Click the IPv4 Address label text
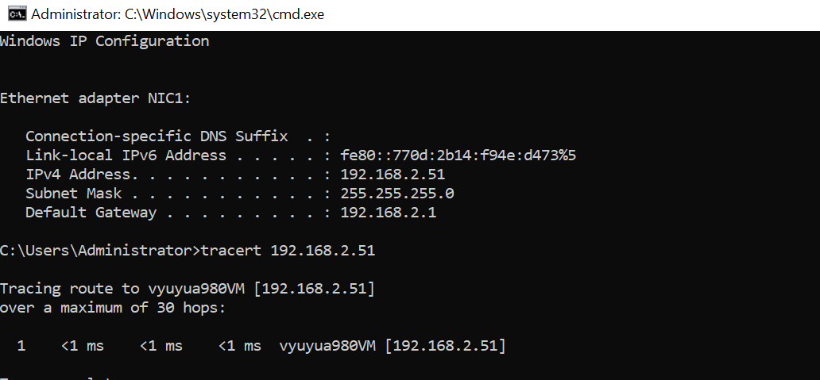820x380 pixels. (x=78, y=175)
